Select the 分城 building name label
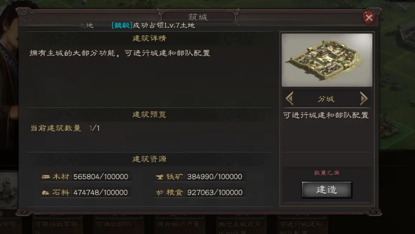This screenshot has width=415, height=234. point(327,99)
